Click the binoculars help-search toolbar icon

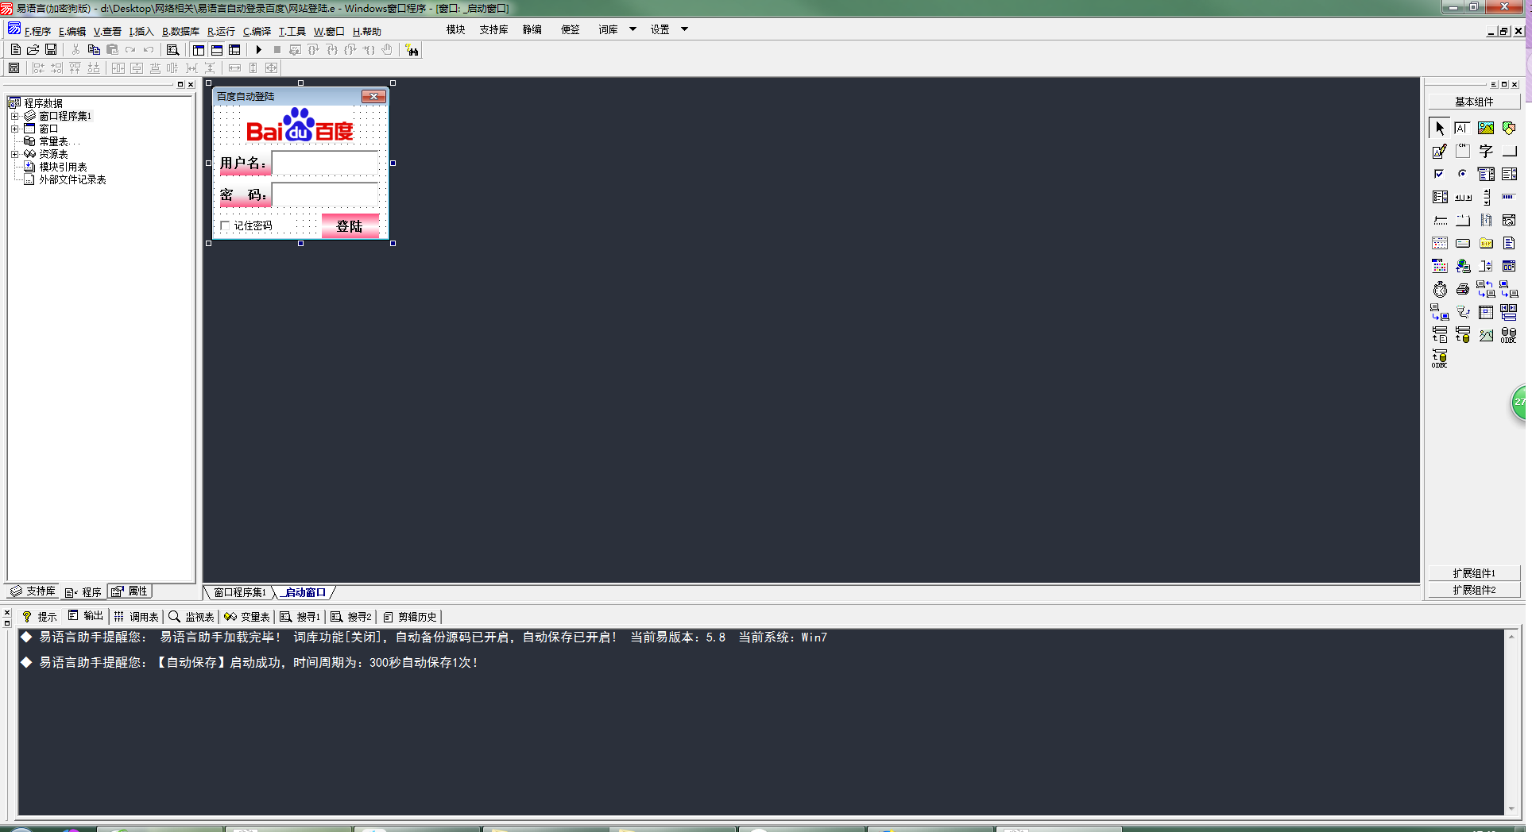[x=412, y=50]
